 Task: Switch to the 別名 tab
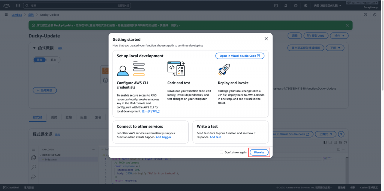point(98,117)
